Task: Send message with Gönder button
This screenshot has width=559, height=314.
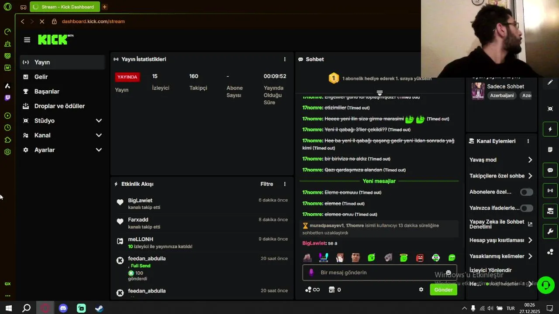Action: pos(443,290)
